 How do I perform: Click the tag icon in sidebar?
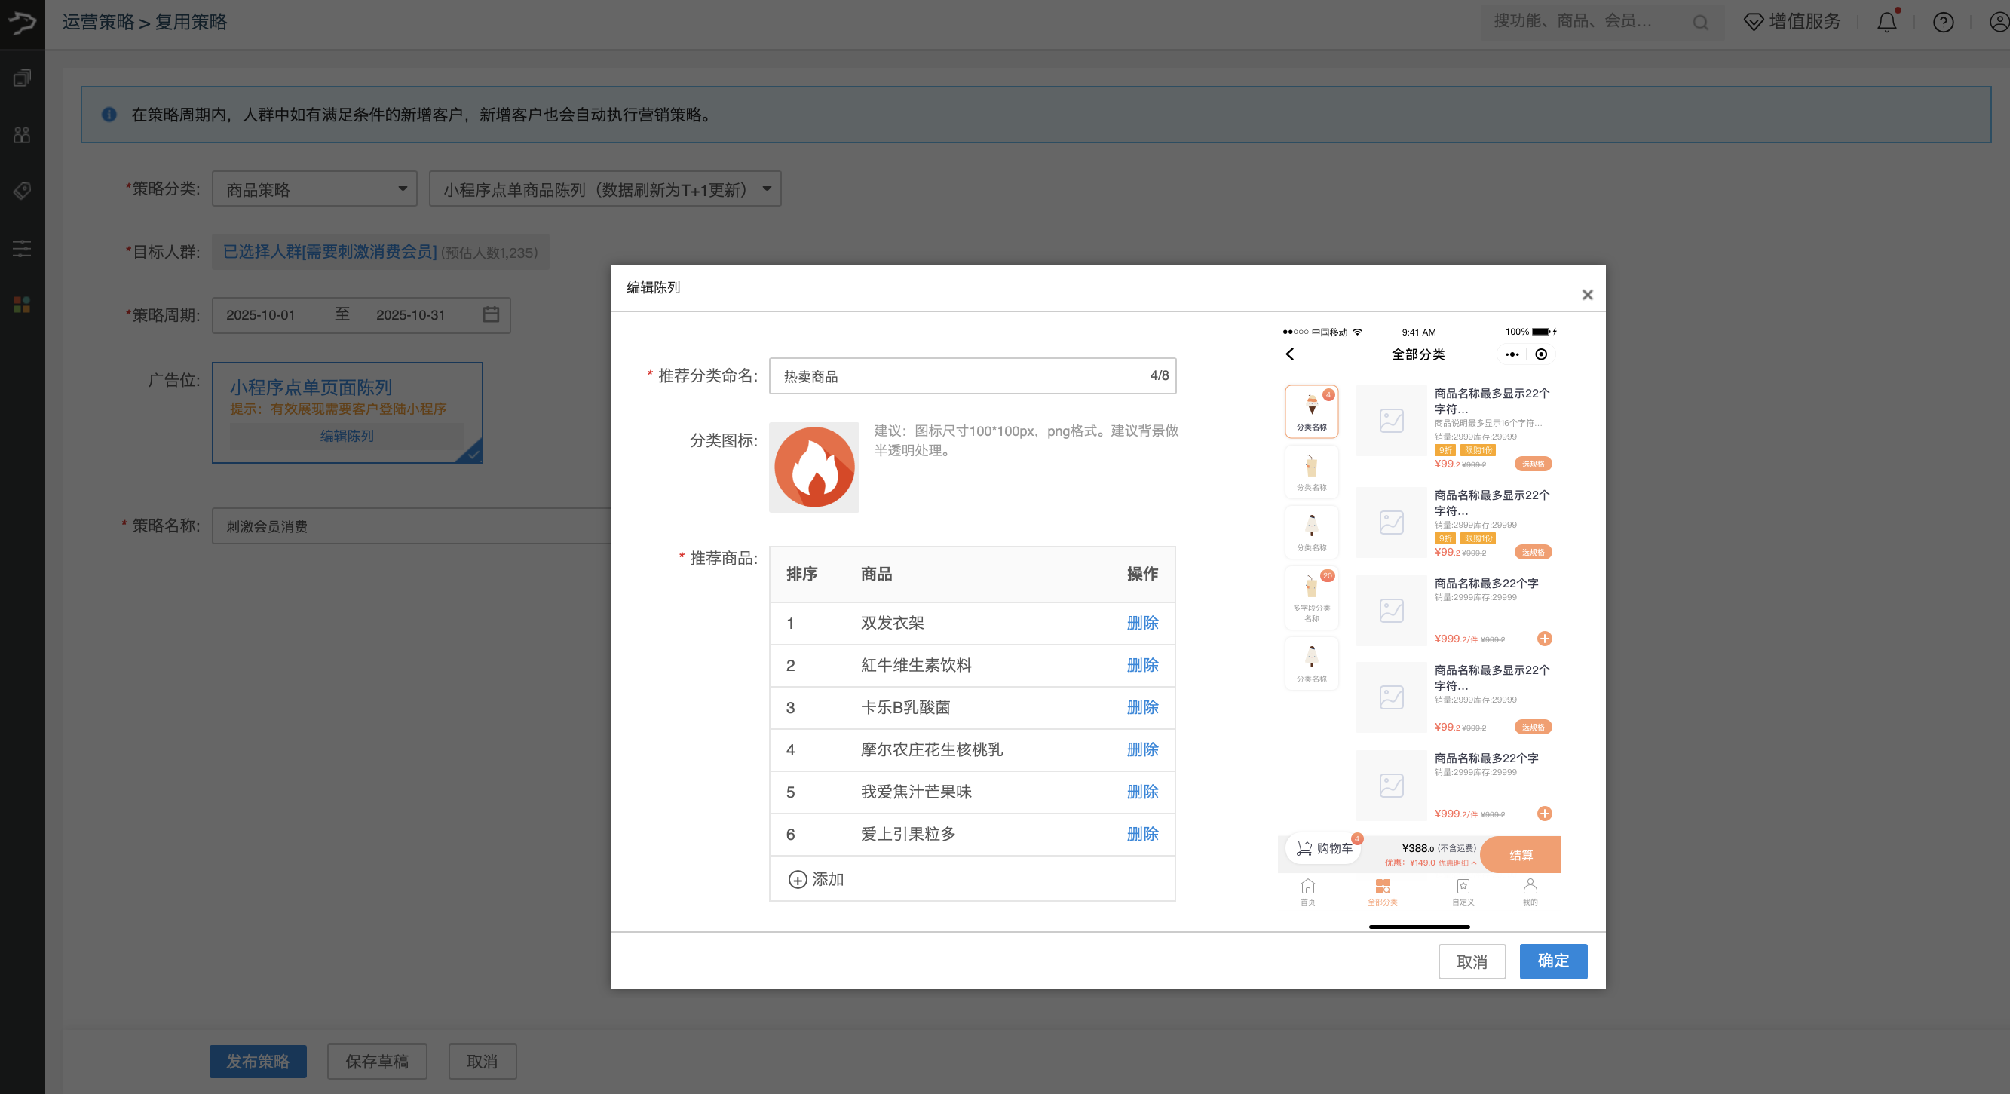(x=22, y=192)
